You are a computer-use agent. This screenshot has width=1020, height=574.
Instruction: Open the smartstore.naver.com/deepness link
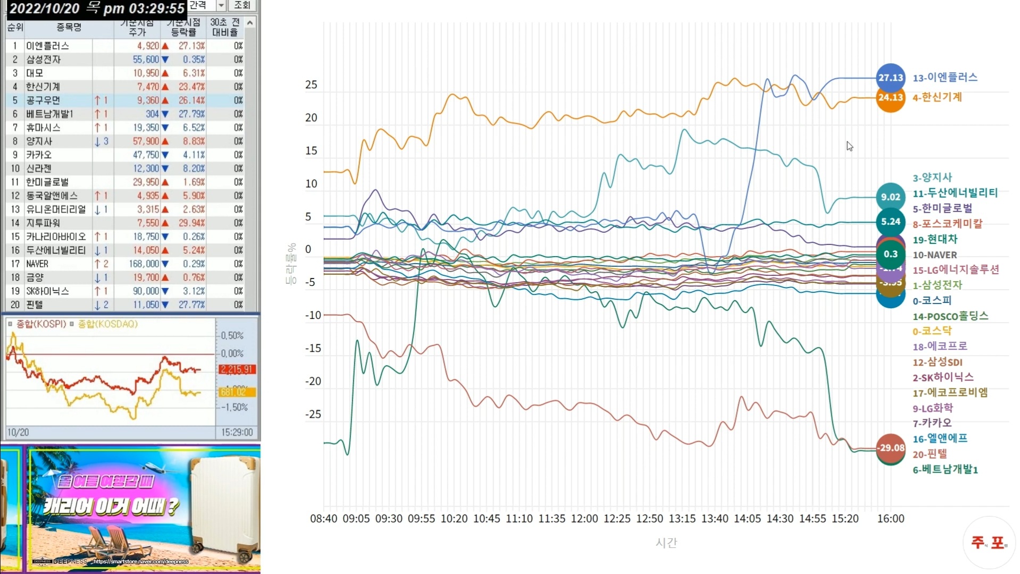(x=141, y=561)
